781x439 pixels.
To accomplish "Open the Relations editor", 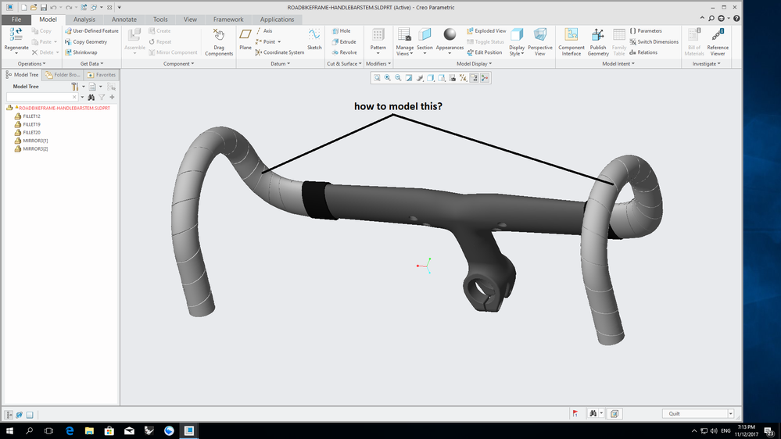I will pos(643,52).
